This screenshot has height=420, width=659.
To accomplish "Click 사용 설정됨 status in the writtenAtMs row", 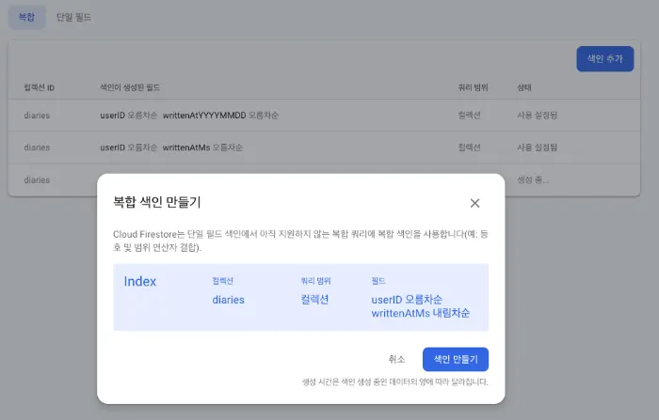I will [x=538, y=148].
